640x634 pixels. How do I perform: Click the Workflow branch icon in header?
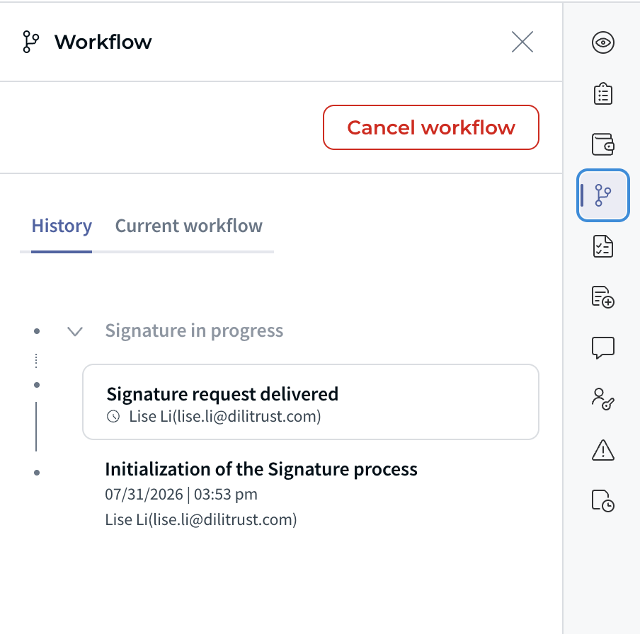30,42
